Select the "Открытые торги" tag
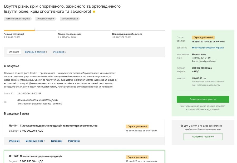The image size is (237, 163). click(x=46, y=19)
